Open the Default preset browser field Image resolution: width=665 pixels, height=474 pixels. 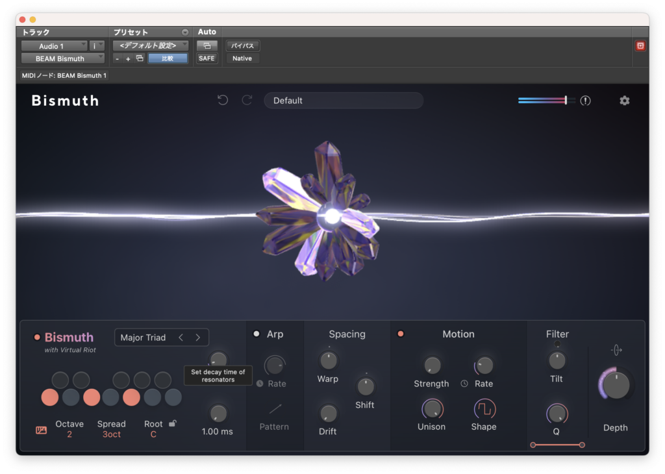tap(344, 101)
